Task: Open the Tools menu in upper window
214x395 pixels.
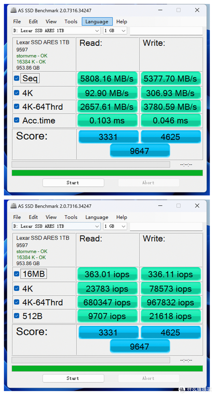Action: (x=71, y=21)
